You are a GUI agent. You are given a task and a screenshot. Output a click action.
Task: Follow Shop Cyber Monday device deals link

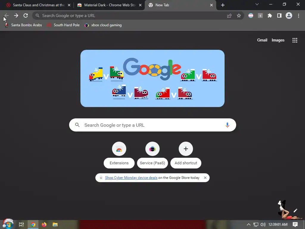click(x=131, y=178)
